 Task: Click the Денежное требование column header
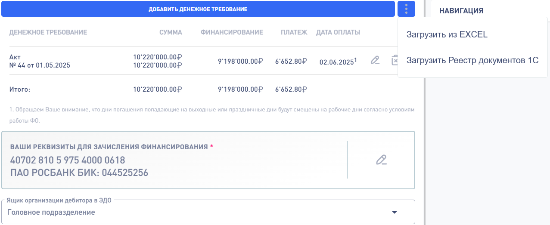pos(48,32)
